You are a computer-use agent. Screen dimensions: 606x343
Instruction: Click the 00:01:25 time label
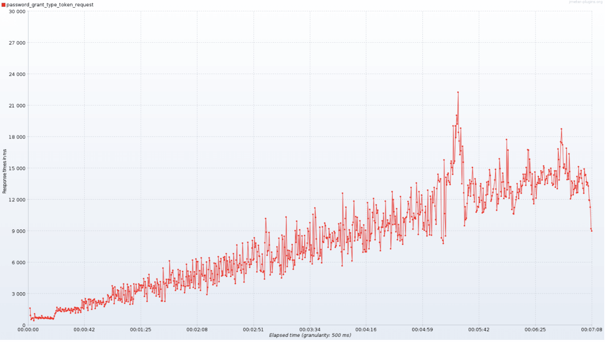click(141, 330)
